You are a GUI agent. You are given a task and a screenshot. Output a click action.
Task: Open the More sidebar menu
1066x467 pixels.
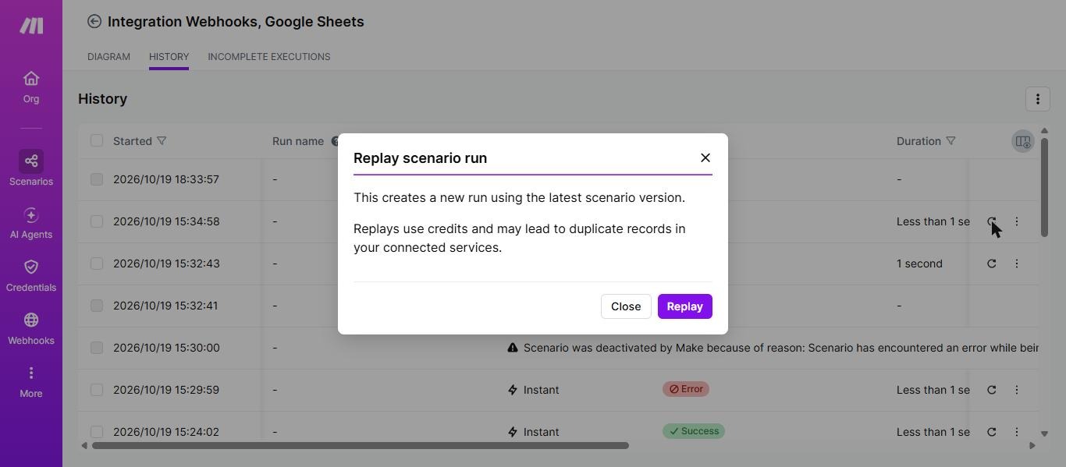tap(31, 382)
